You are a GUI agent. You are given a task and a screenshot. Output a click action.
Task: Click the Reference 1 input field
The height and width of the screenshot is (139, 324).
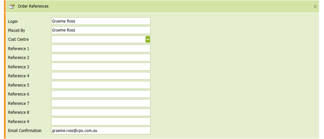pos(100,48)
